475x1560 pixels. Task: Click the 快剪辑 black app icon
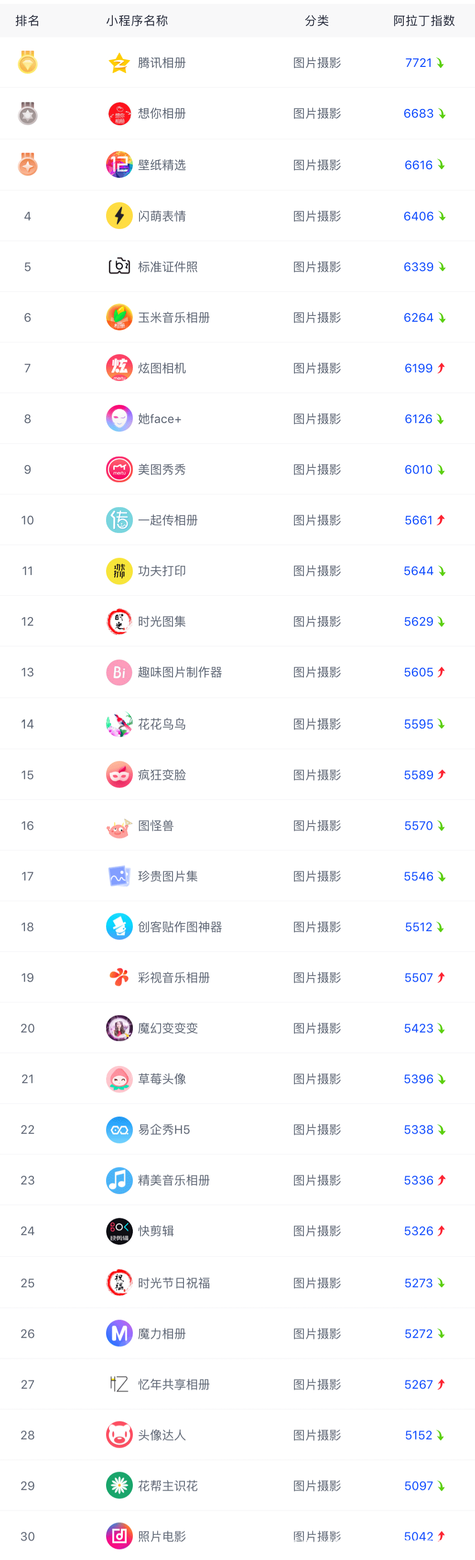pyautogui.click(x=119, y=1231)
